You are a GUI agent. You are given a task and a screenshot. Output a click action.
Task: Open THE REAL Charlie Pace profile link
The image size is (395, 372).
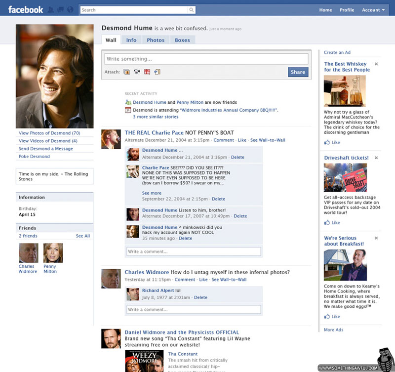(x=154, y=132)
